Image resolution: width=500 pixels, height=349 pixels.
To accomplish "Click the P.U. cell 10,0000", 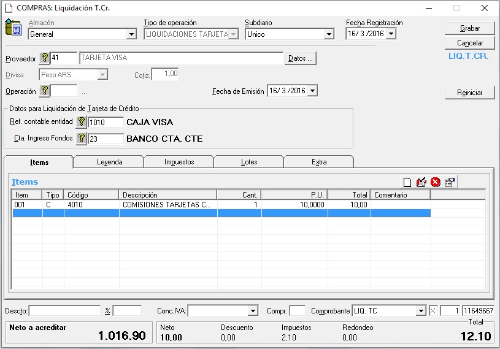I will click(x=294, y=205).
